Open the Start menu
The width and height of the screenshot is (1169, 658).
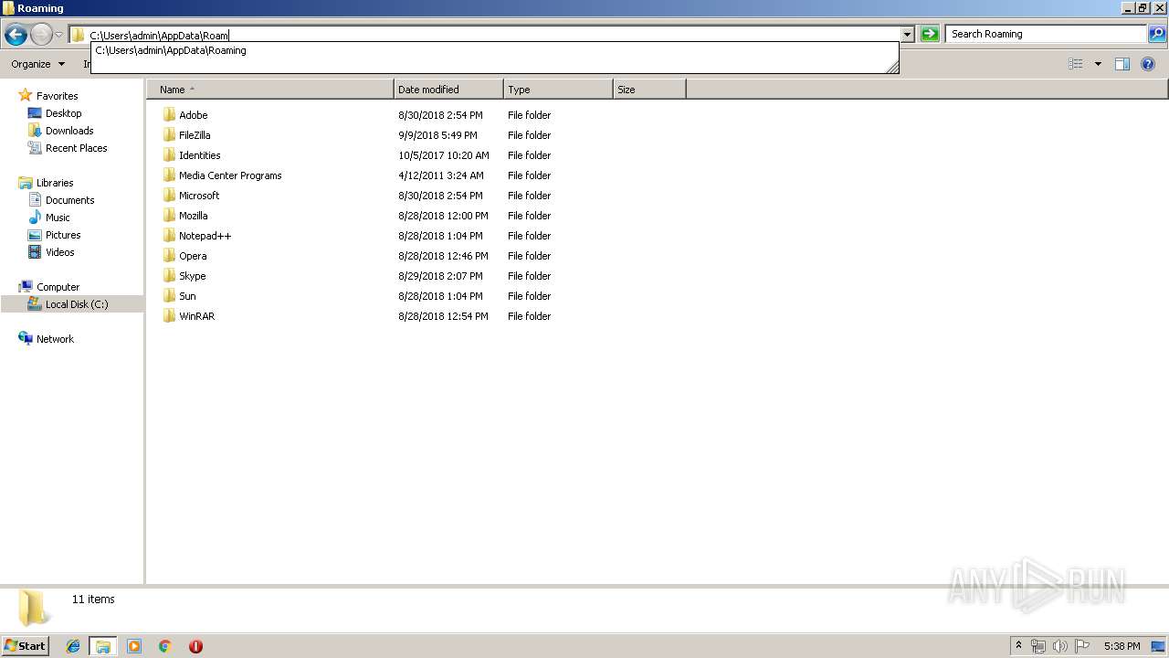25,645
